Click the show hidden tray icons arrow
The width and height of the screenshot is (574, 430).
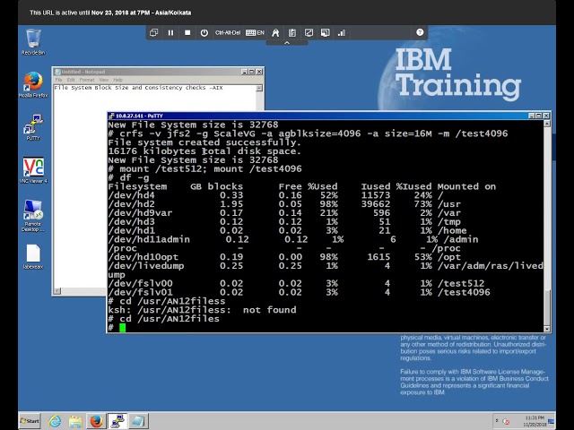coord(497,421)
